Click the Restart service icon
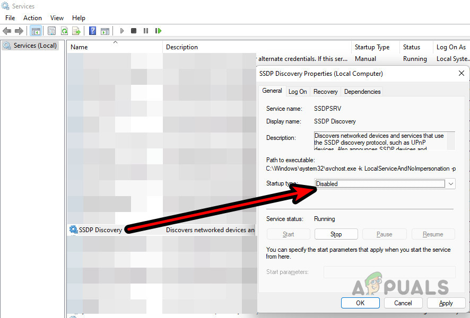The width and height of the screenshot is (470, 318). 158,30
